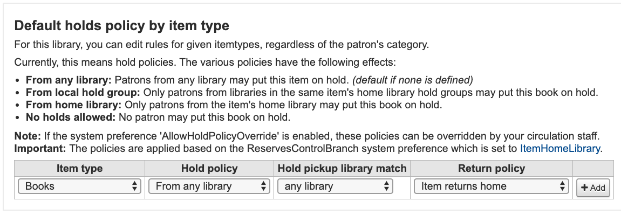This screenshot has height=215, width=621.
Task: Open the Hold pickup library match dropdown
Action: [335, 186]
